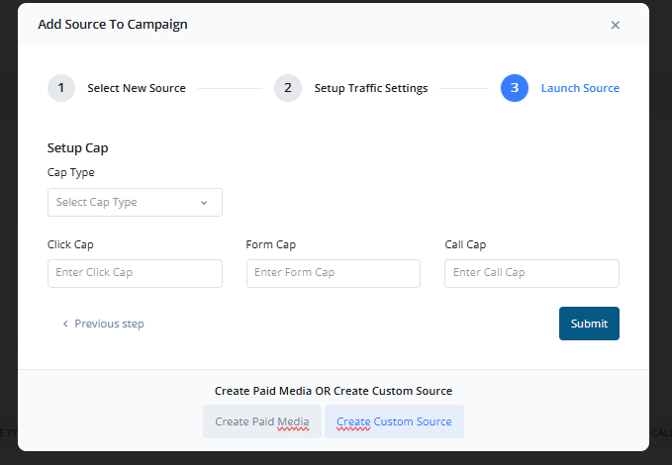
Task: Click the Form Cap field label
Action: click(270, 244)
